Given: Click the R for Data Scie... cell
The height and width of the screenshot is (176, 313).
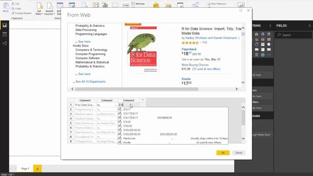Looking at the screenshot, I should click(85, 105).
